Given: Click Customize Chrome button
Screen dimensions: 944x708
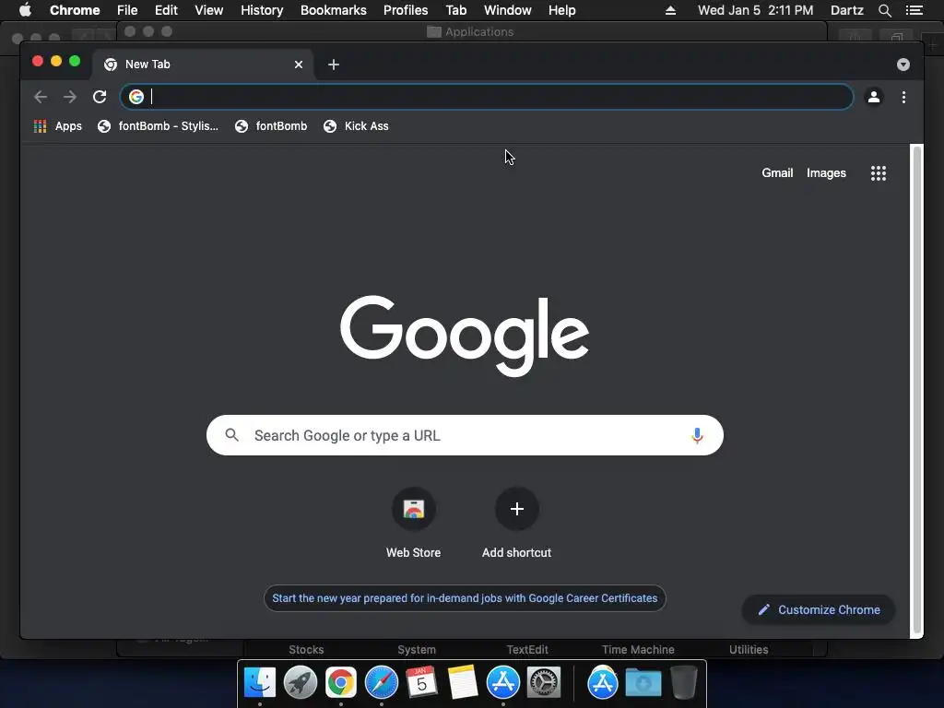Looking at the screenshot, I should pos(819,610).
